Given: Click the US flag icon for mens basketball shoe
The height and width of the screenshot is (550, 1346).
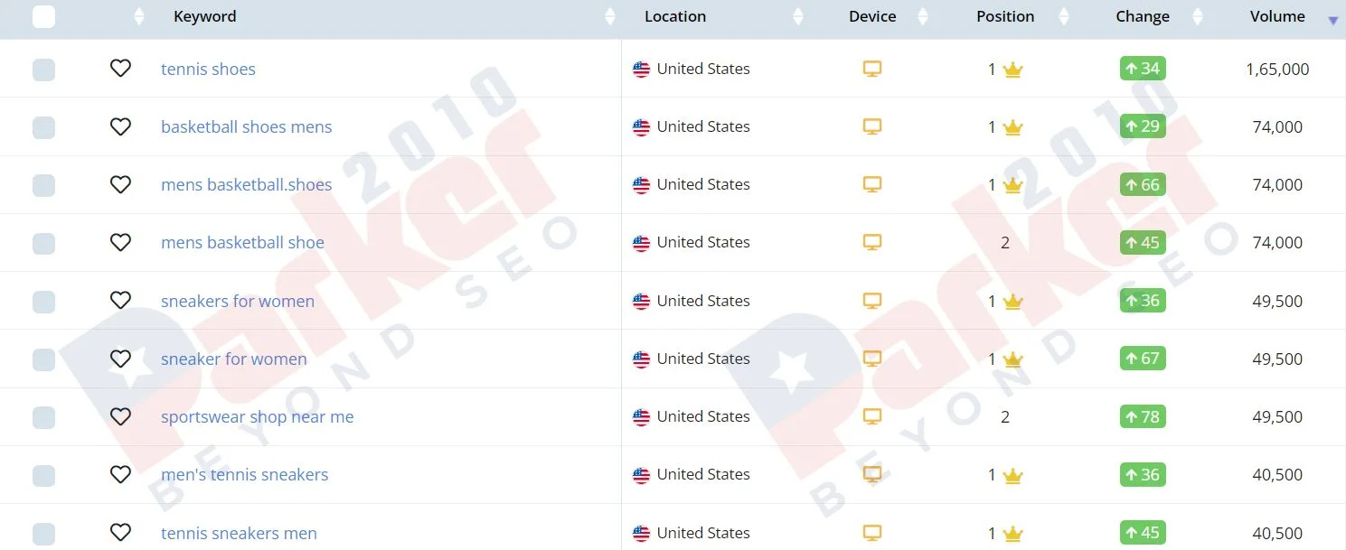Looking at the screenshot, I should (642, 243).
